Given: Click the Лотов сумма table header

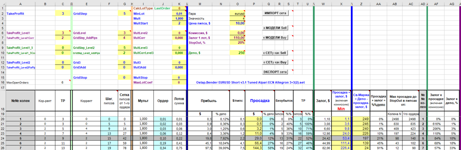Looking at the screenshot, I should 179,101.
